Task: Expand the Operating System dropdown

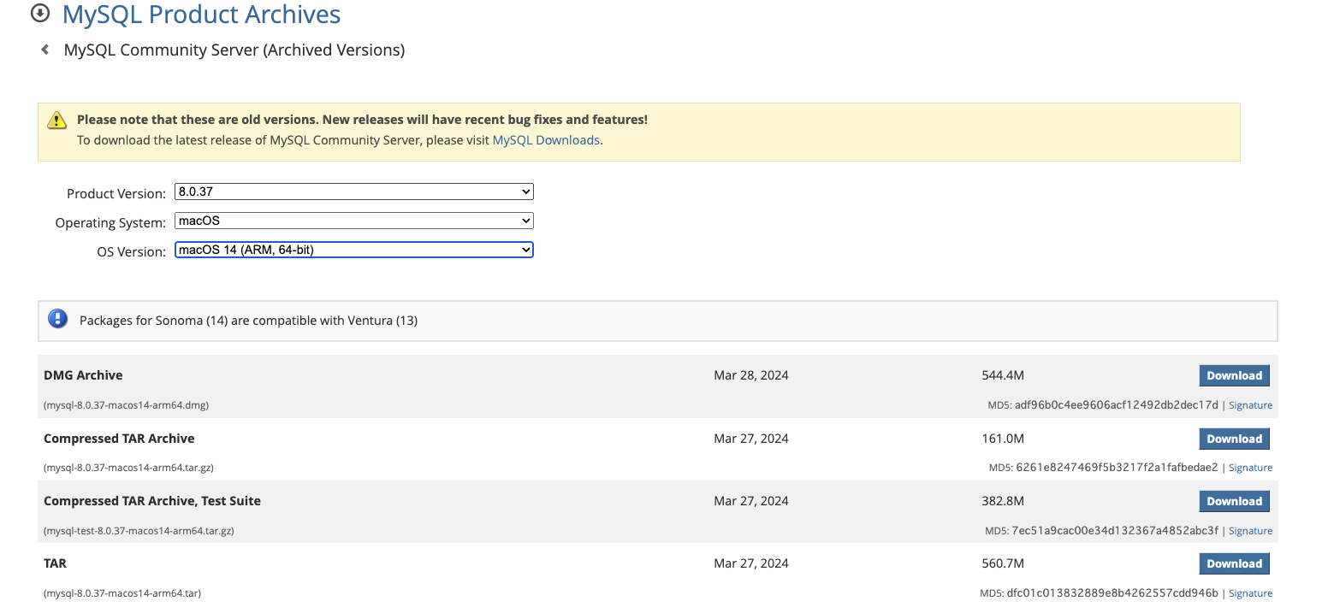Action: 353,221
